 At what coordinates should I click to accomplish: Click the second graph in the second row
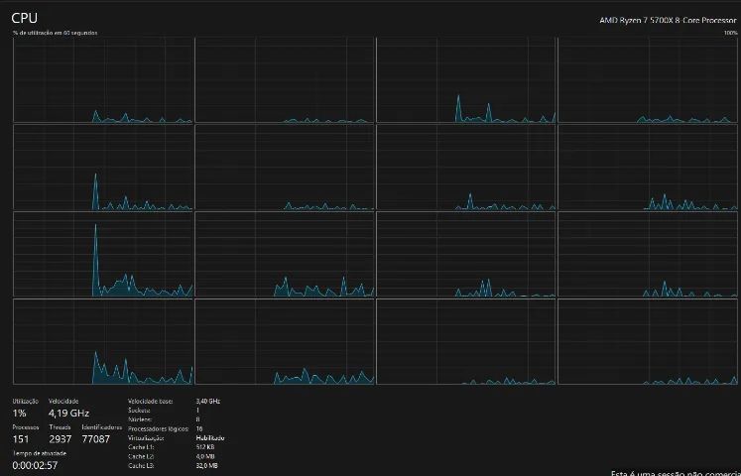[285, 168]
